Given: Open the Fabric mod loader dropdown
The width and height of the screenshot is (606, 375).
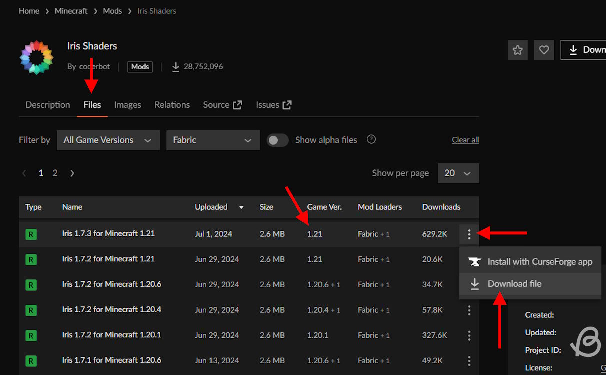Looking at the screenshot, I should (x=213, y=140).
